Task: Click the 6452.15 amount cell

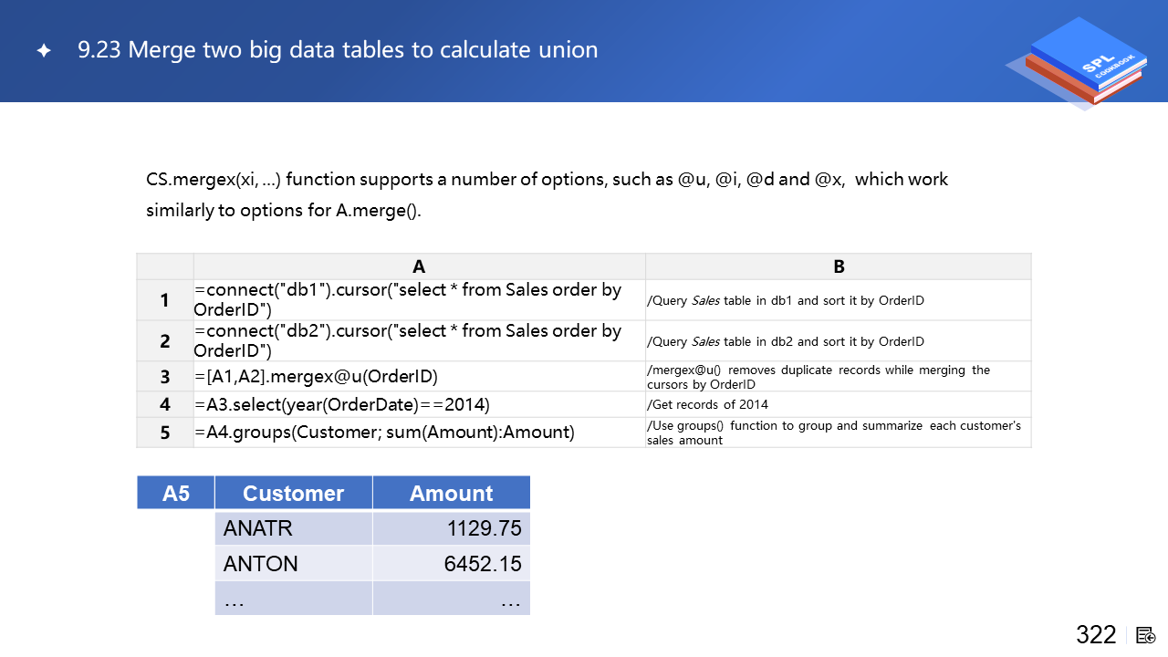Action: 482,564
